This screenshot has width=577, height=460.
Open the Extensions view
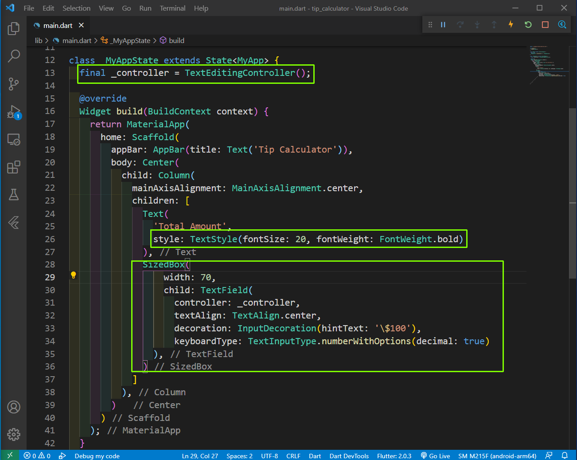(x=14, y=167)
